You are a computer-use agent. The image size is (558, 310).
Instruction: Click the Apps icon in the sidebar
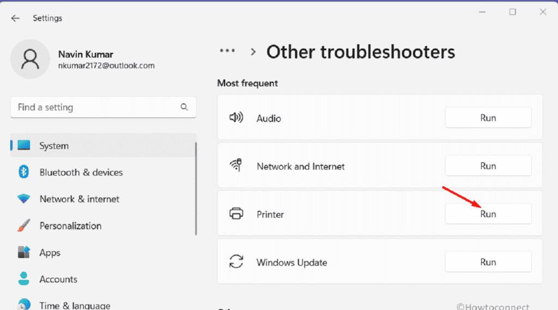click(24, 252)
